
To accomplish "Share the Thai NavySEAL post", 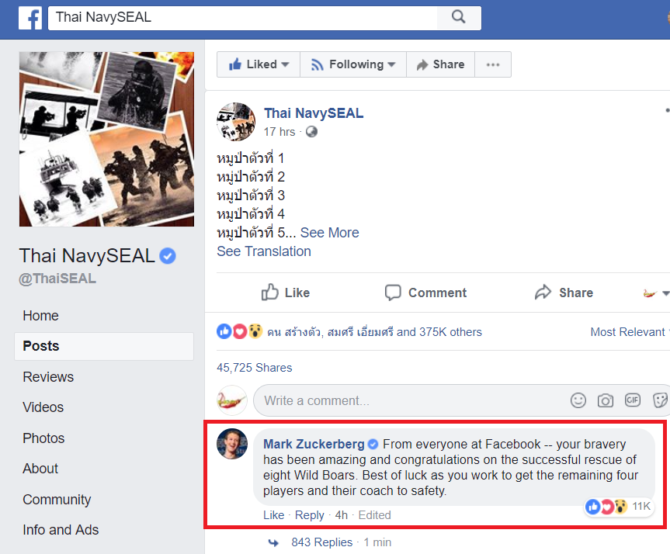I will point(564,293).
